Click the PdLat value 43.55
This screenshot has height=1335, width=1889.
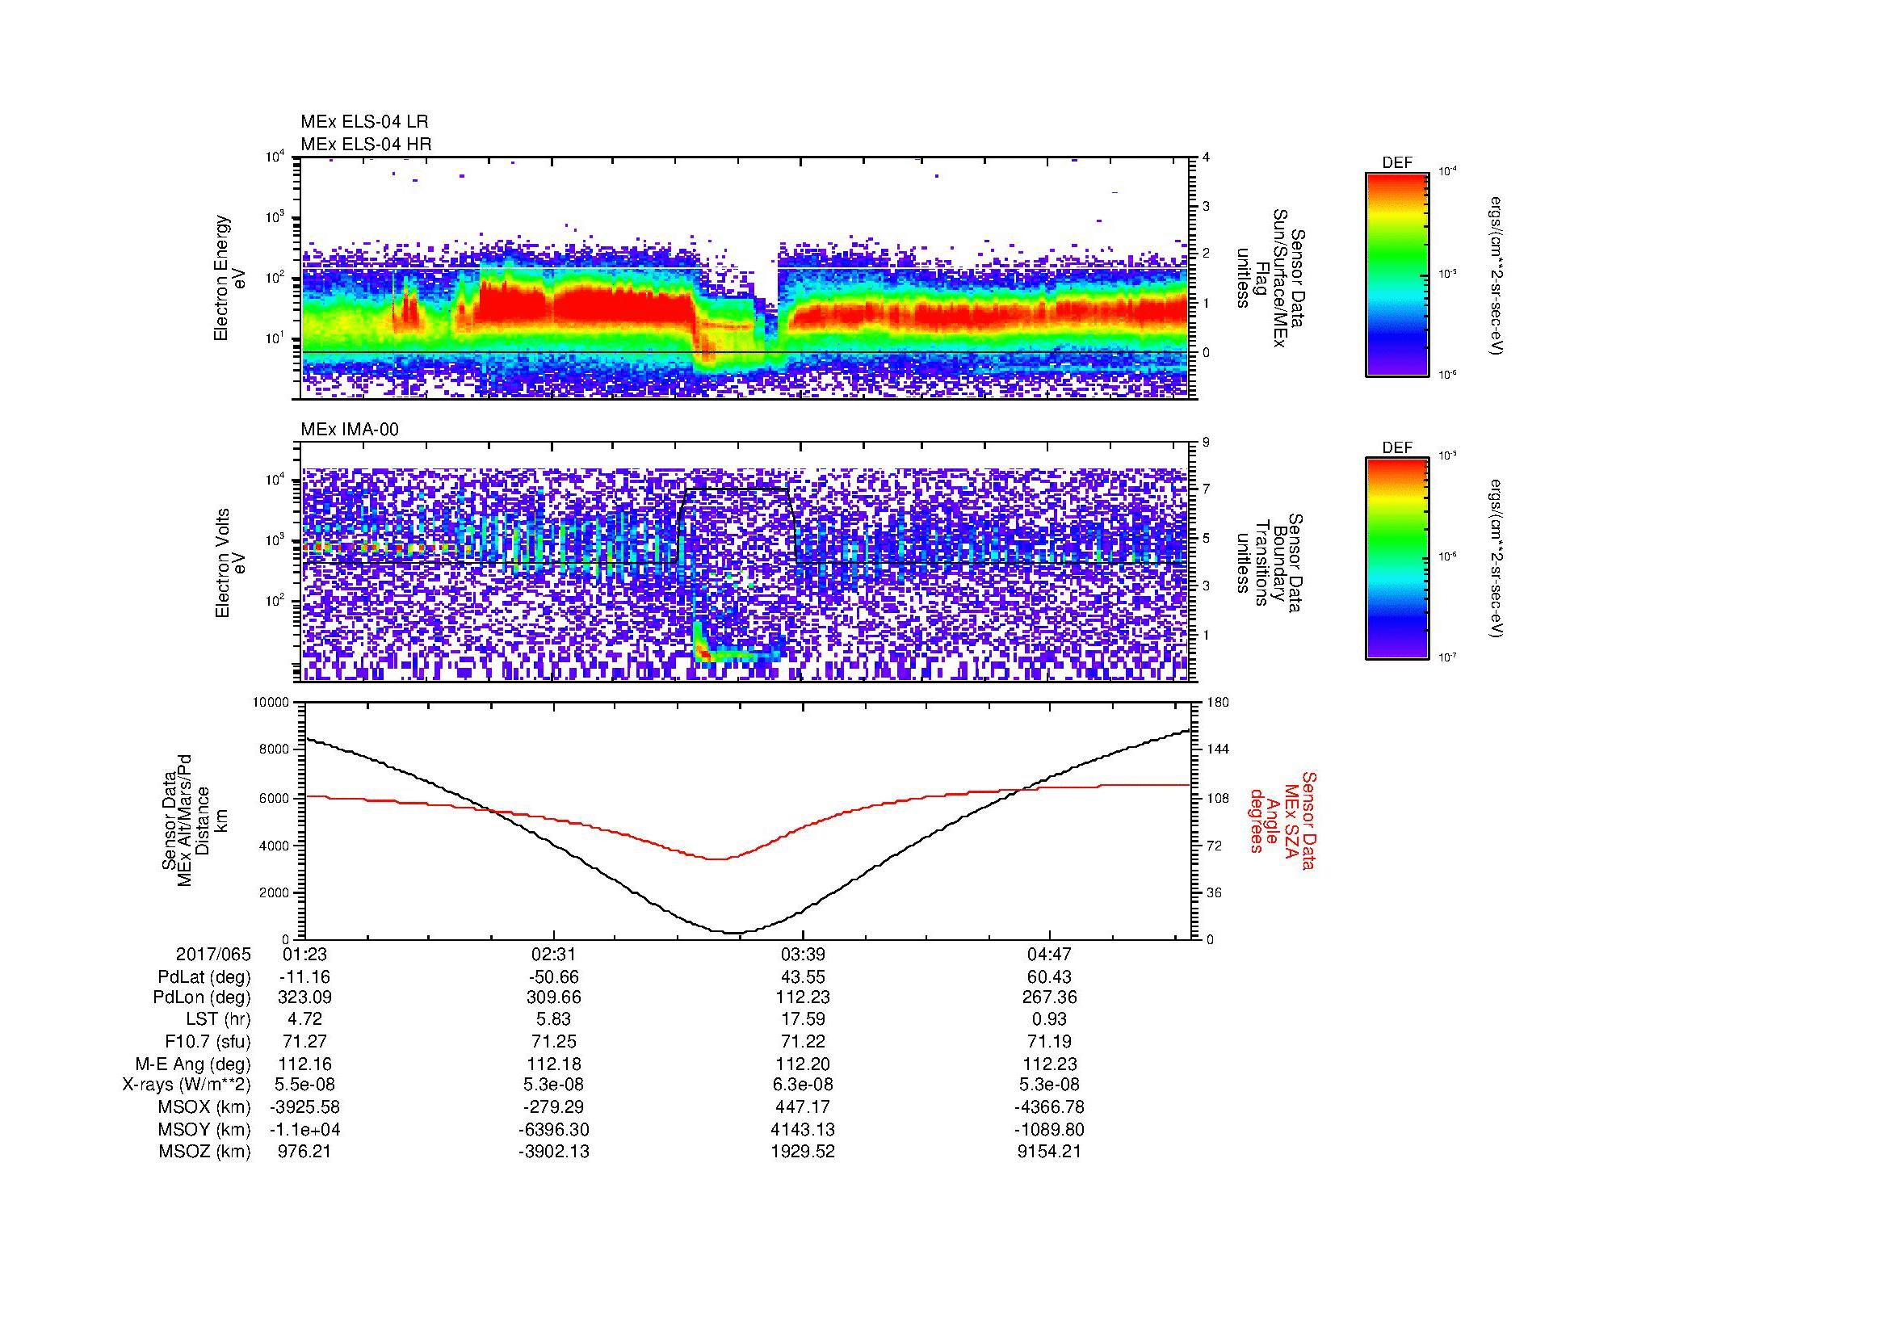[803, 977]
